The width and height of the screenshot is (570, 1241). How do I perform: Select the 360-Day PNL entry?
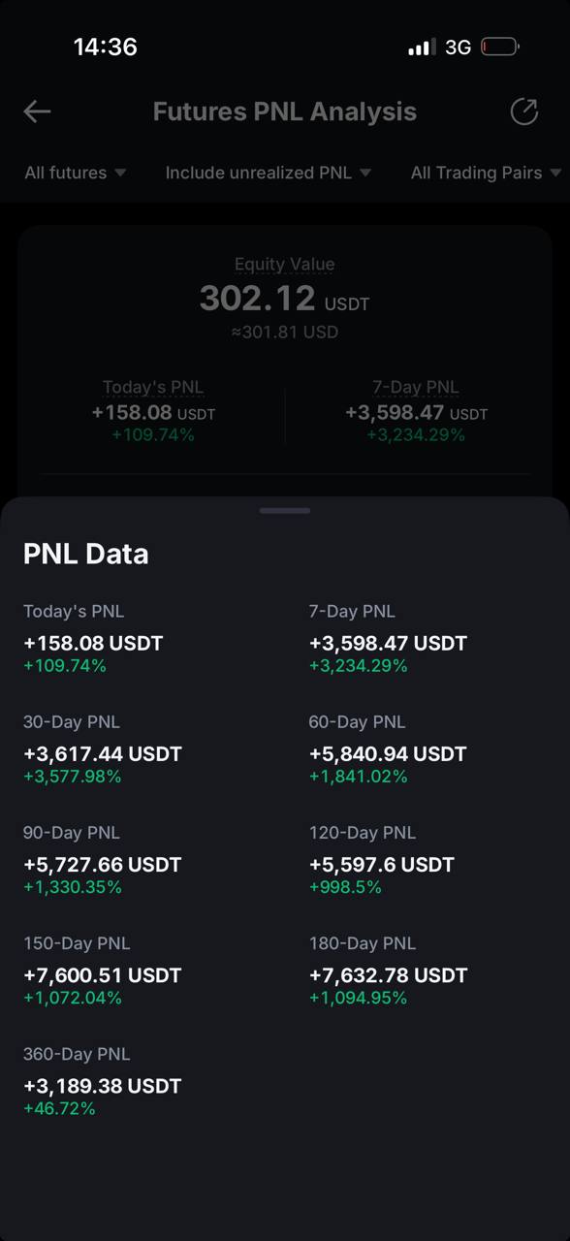click(x=102, y=1081)
